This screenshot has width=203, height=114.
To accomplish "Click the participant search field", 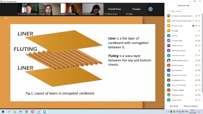I will click(x=184, y=11).
